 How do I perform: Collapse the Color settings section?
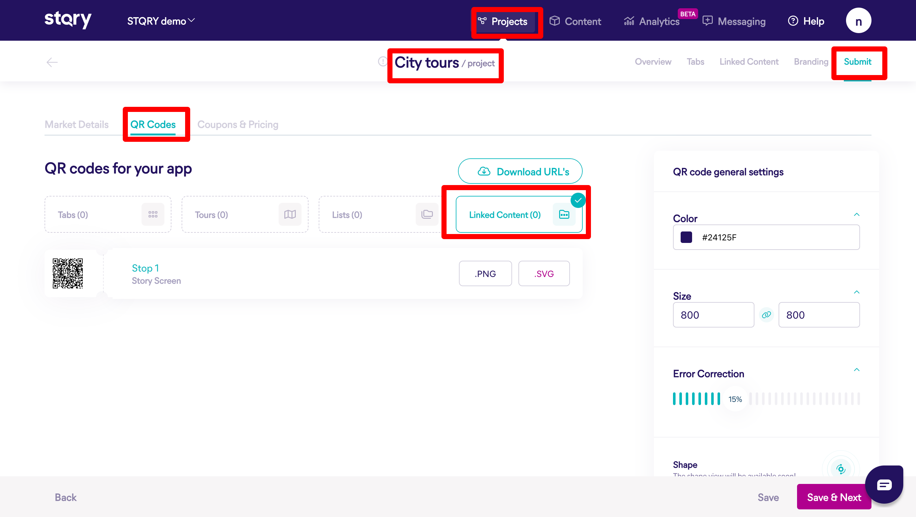coord(856,214)
